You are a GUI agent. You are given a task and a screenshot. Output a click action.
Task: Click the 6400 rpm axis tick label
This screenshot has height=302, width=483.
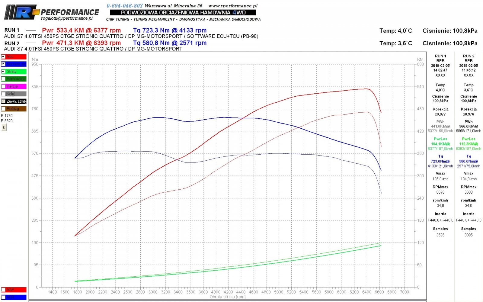(x=367, y=292)
